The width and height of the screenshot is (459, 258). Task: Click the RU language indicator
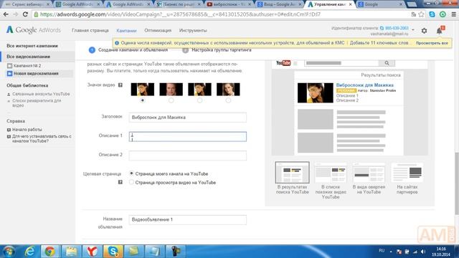(x=382, y=251)
